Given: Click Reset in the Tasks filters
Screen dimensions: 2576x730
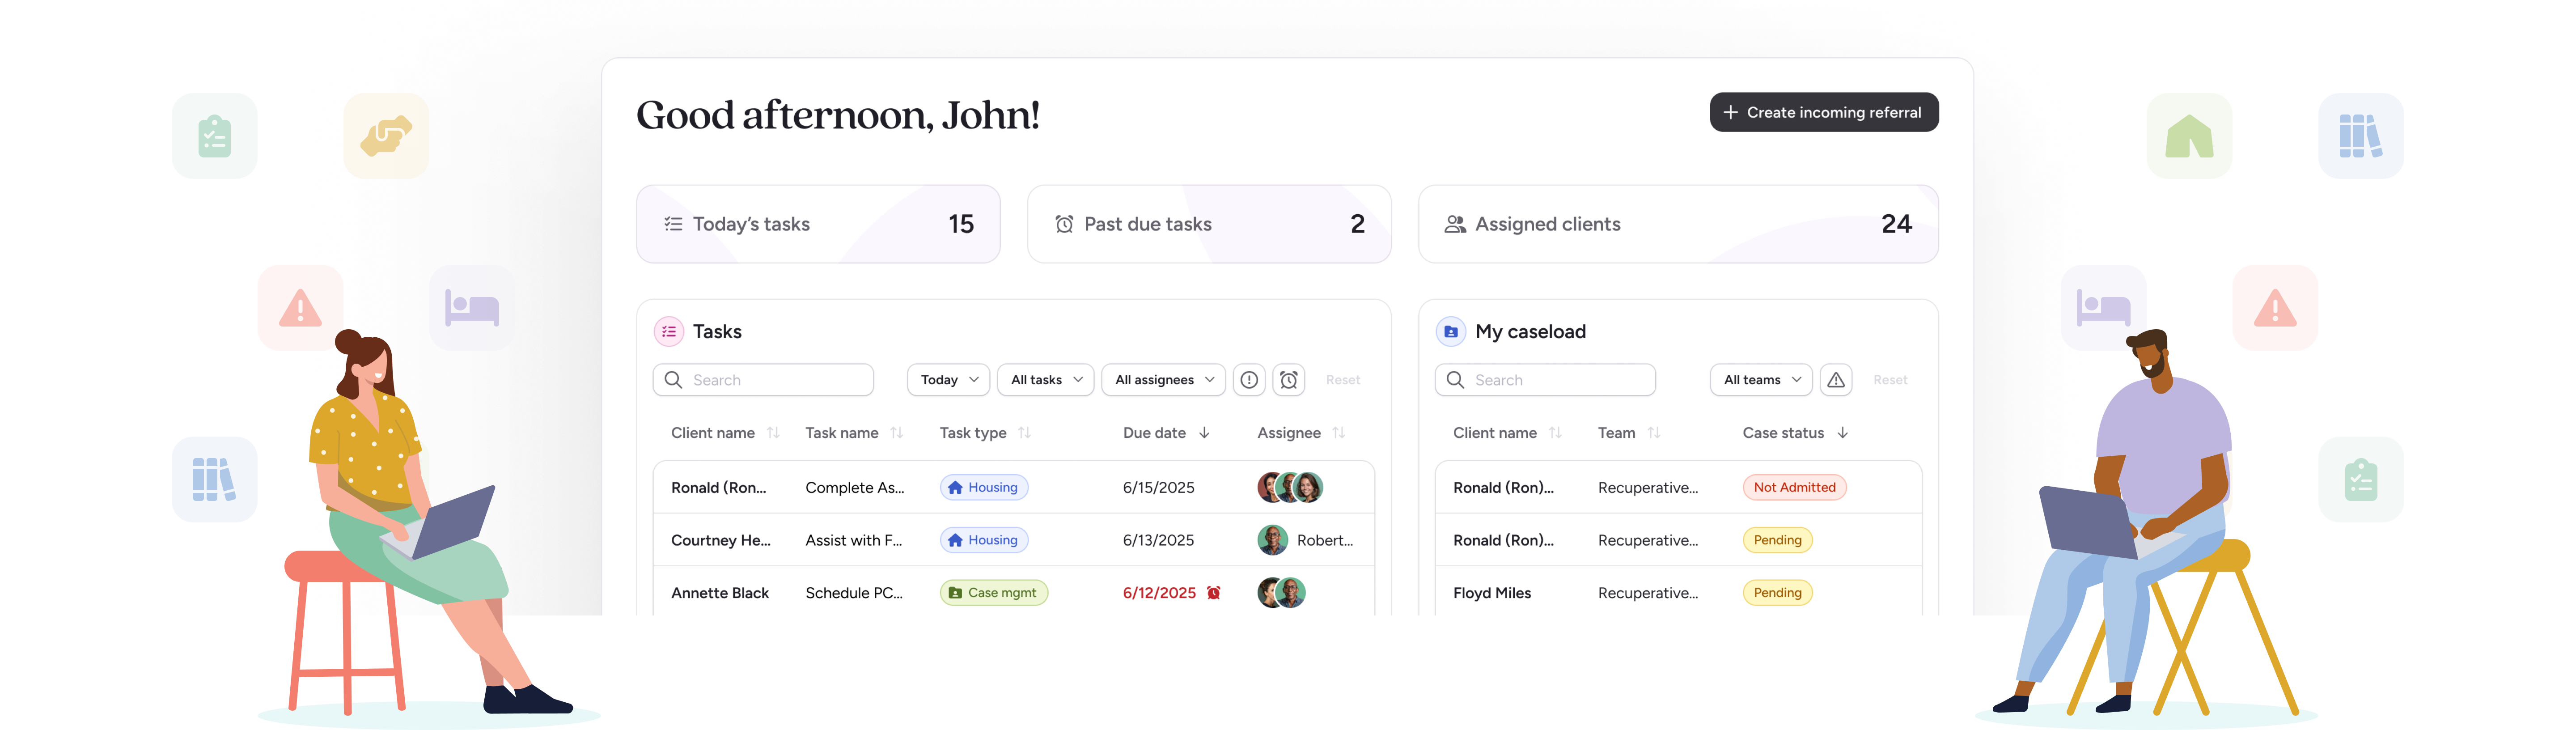Looking at the screenshot, I should (1342, 380).
